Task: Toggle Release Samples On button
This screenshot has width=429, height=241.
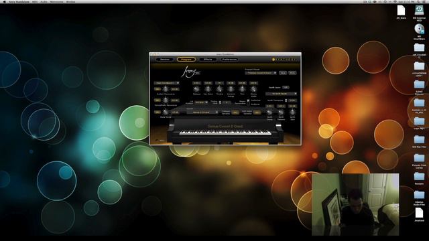Action: (235, 112)
